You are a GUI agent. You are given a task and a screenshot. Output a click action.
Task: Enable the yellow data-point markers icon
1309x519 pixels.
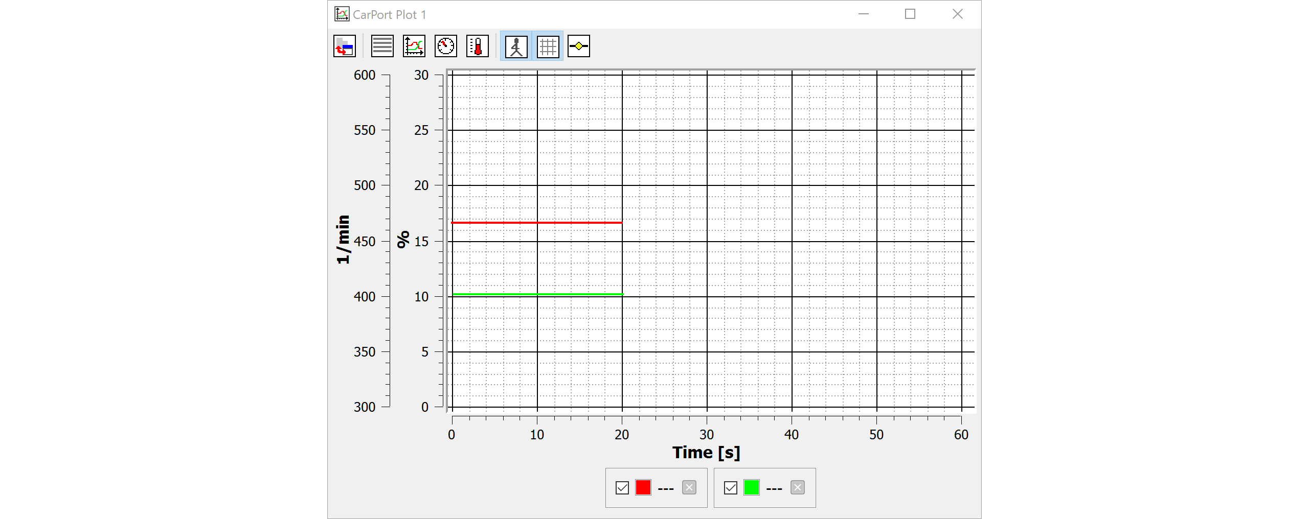578,46
